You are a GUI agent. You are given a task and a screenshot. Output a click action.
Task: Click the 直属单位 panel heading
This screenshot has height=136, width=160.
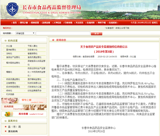(13, 121)
